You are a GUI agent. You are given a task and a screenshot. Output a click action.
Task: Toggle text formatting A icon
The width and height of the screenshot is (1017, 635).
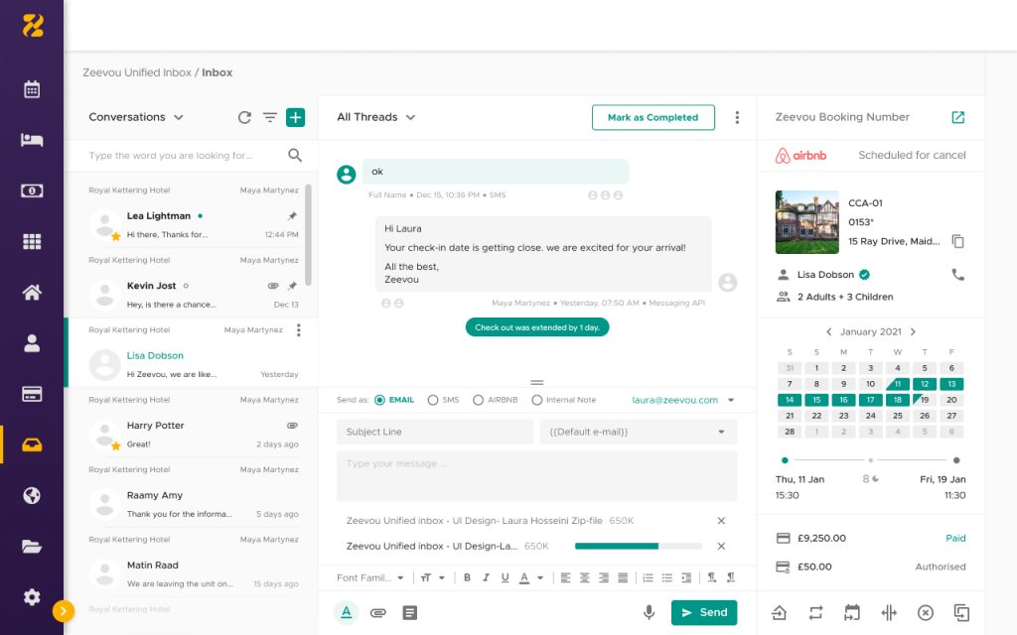click(x=347, y=612)
